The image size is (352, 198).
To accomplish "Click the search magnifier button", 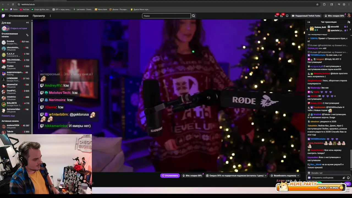I will (x=193, y=16).
